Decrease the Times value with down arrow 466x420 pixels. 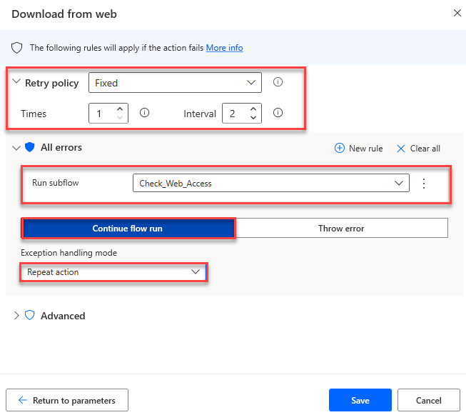coord(120,117)
